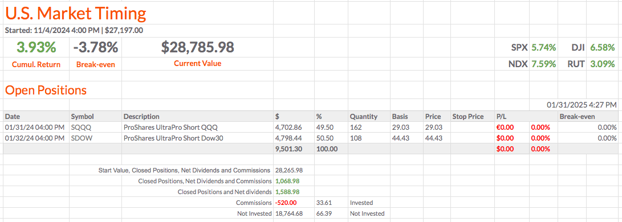Select the 'U.S. Market Timing' title

pyautogui.click(x=75, y=14)
